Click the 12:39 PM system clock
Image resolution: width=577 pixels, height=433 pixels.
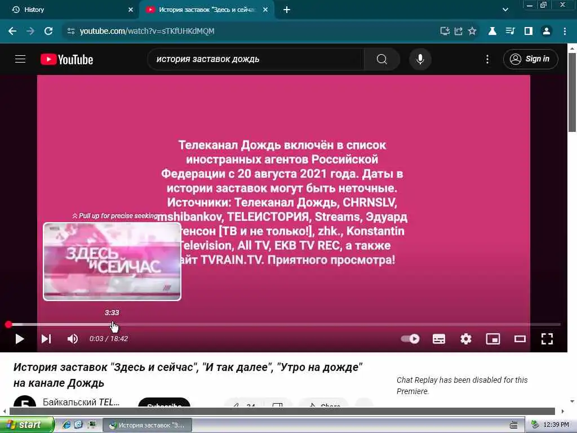(x=556, y=425)
